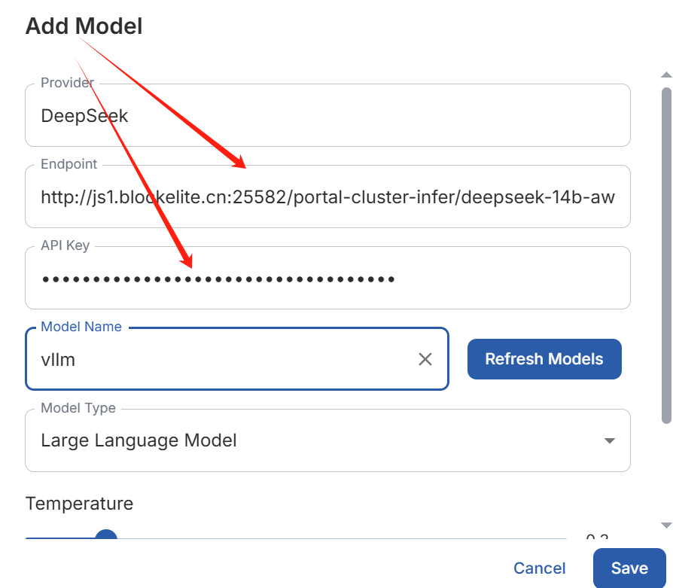Click the Add Model dialog title
The width and height of the screenshot is (673, 588).
coord(84,26)
